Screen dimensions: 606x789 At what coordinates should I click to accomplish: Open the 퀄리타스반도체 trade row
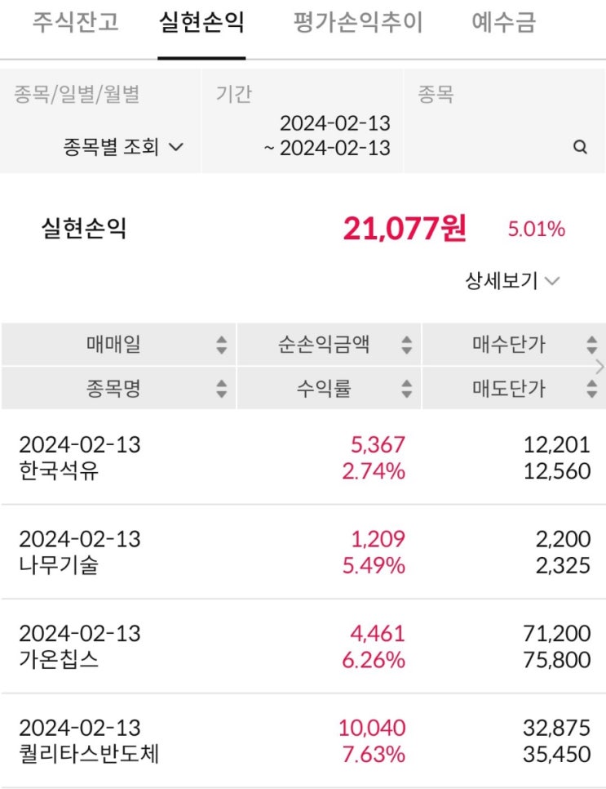click(x=303, y=741)
